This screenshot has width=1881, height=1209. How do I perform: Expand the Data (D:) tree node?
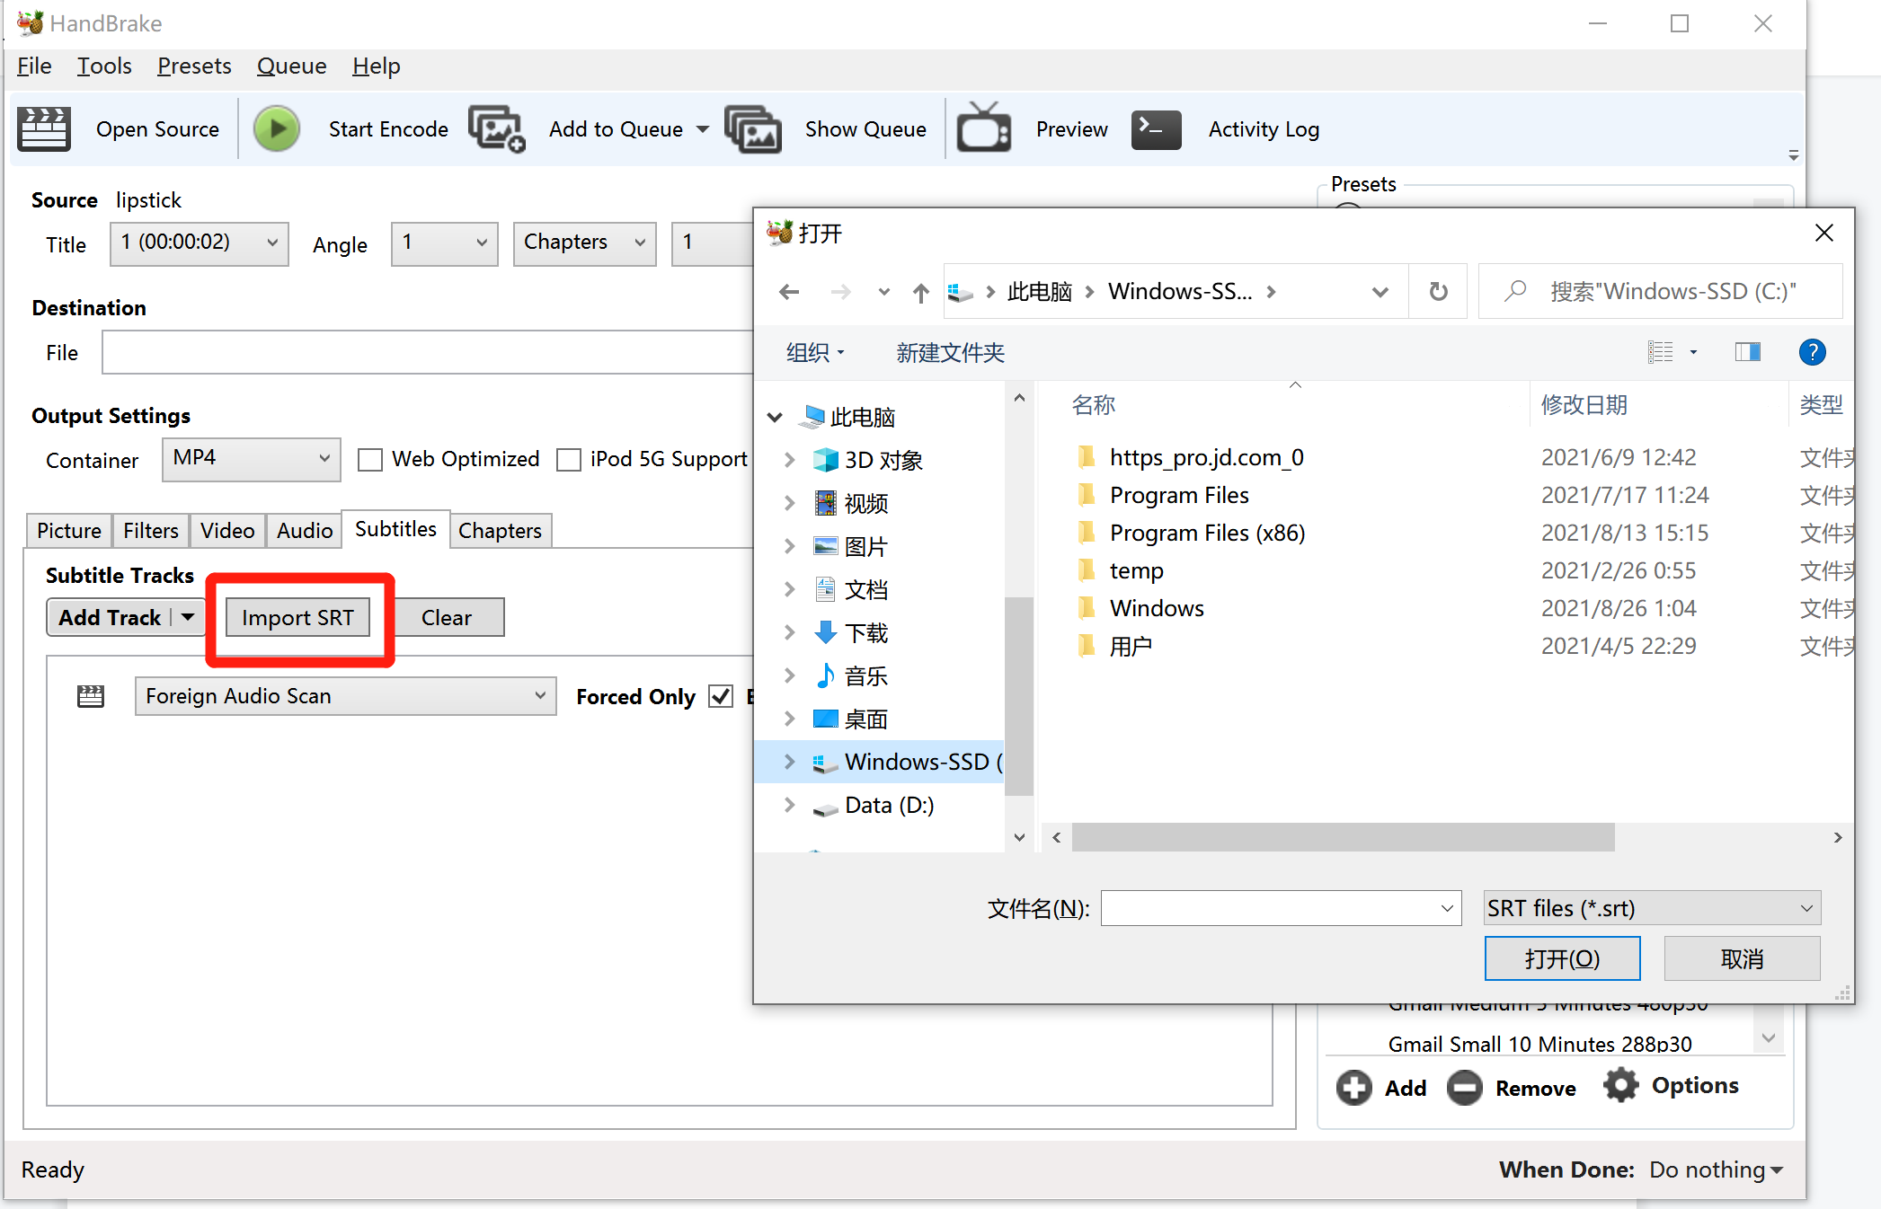[789, 805]
